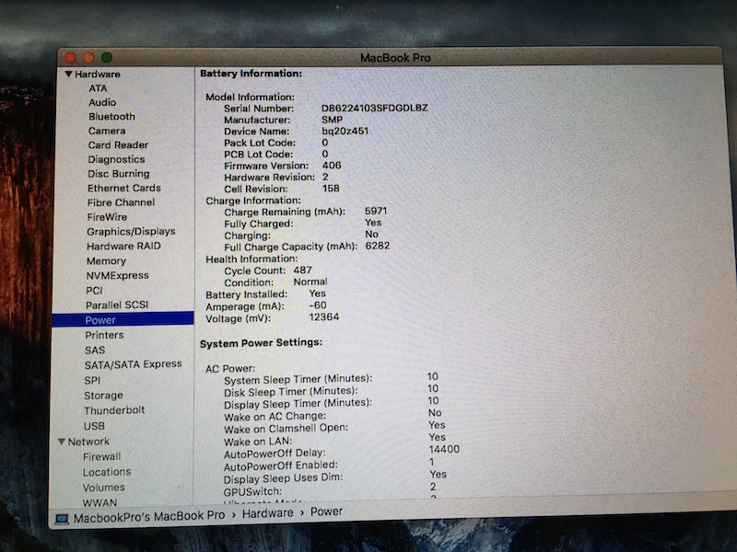Select Diagnostics in the sidebar
Image resolution: width=737 pixels, height=552 pixels.
116,159
